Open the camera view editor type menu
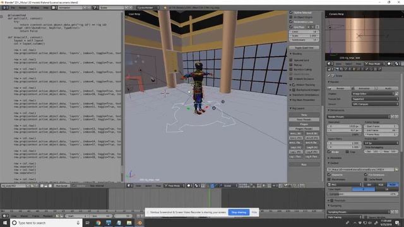Image resolution: width=404 pixels, height=227 pixels. click(330, 64)
